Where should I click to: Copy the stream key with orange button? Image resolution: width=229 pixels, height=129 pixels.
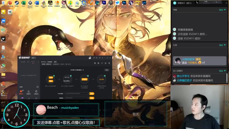click(92, 98)
